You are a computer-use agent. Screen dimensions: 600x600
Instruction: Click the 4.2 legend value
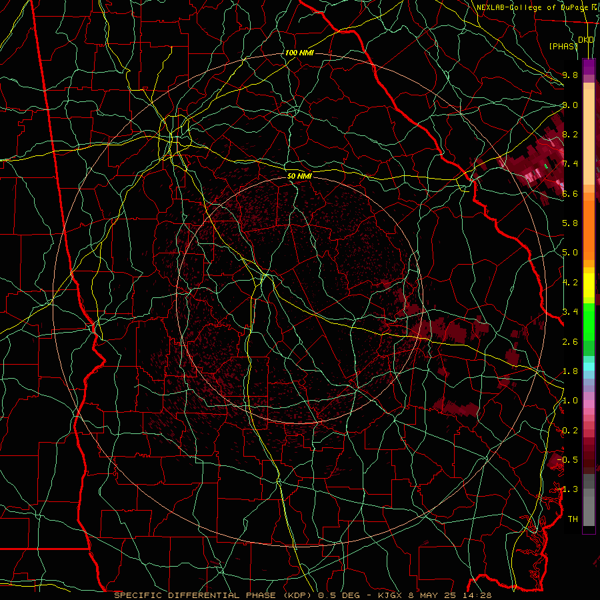570,283
